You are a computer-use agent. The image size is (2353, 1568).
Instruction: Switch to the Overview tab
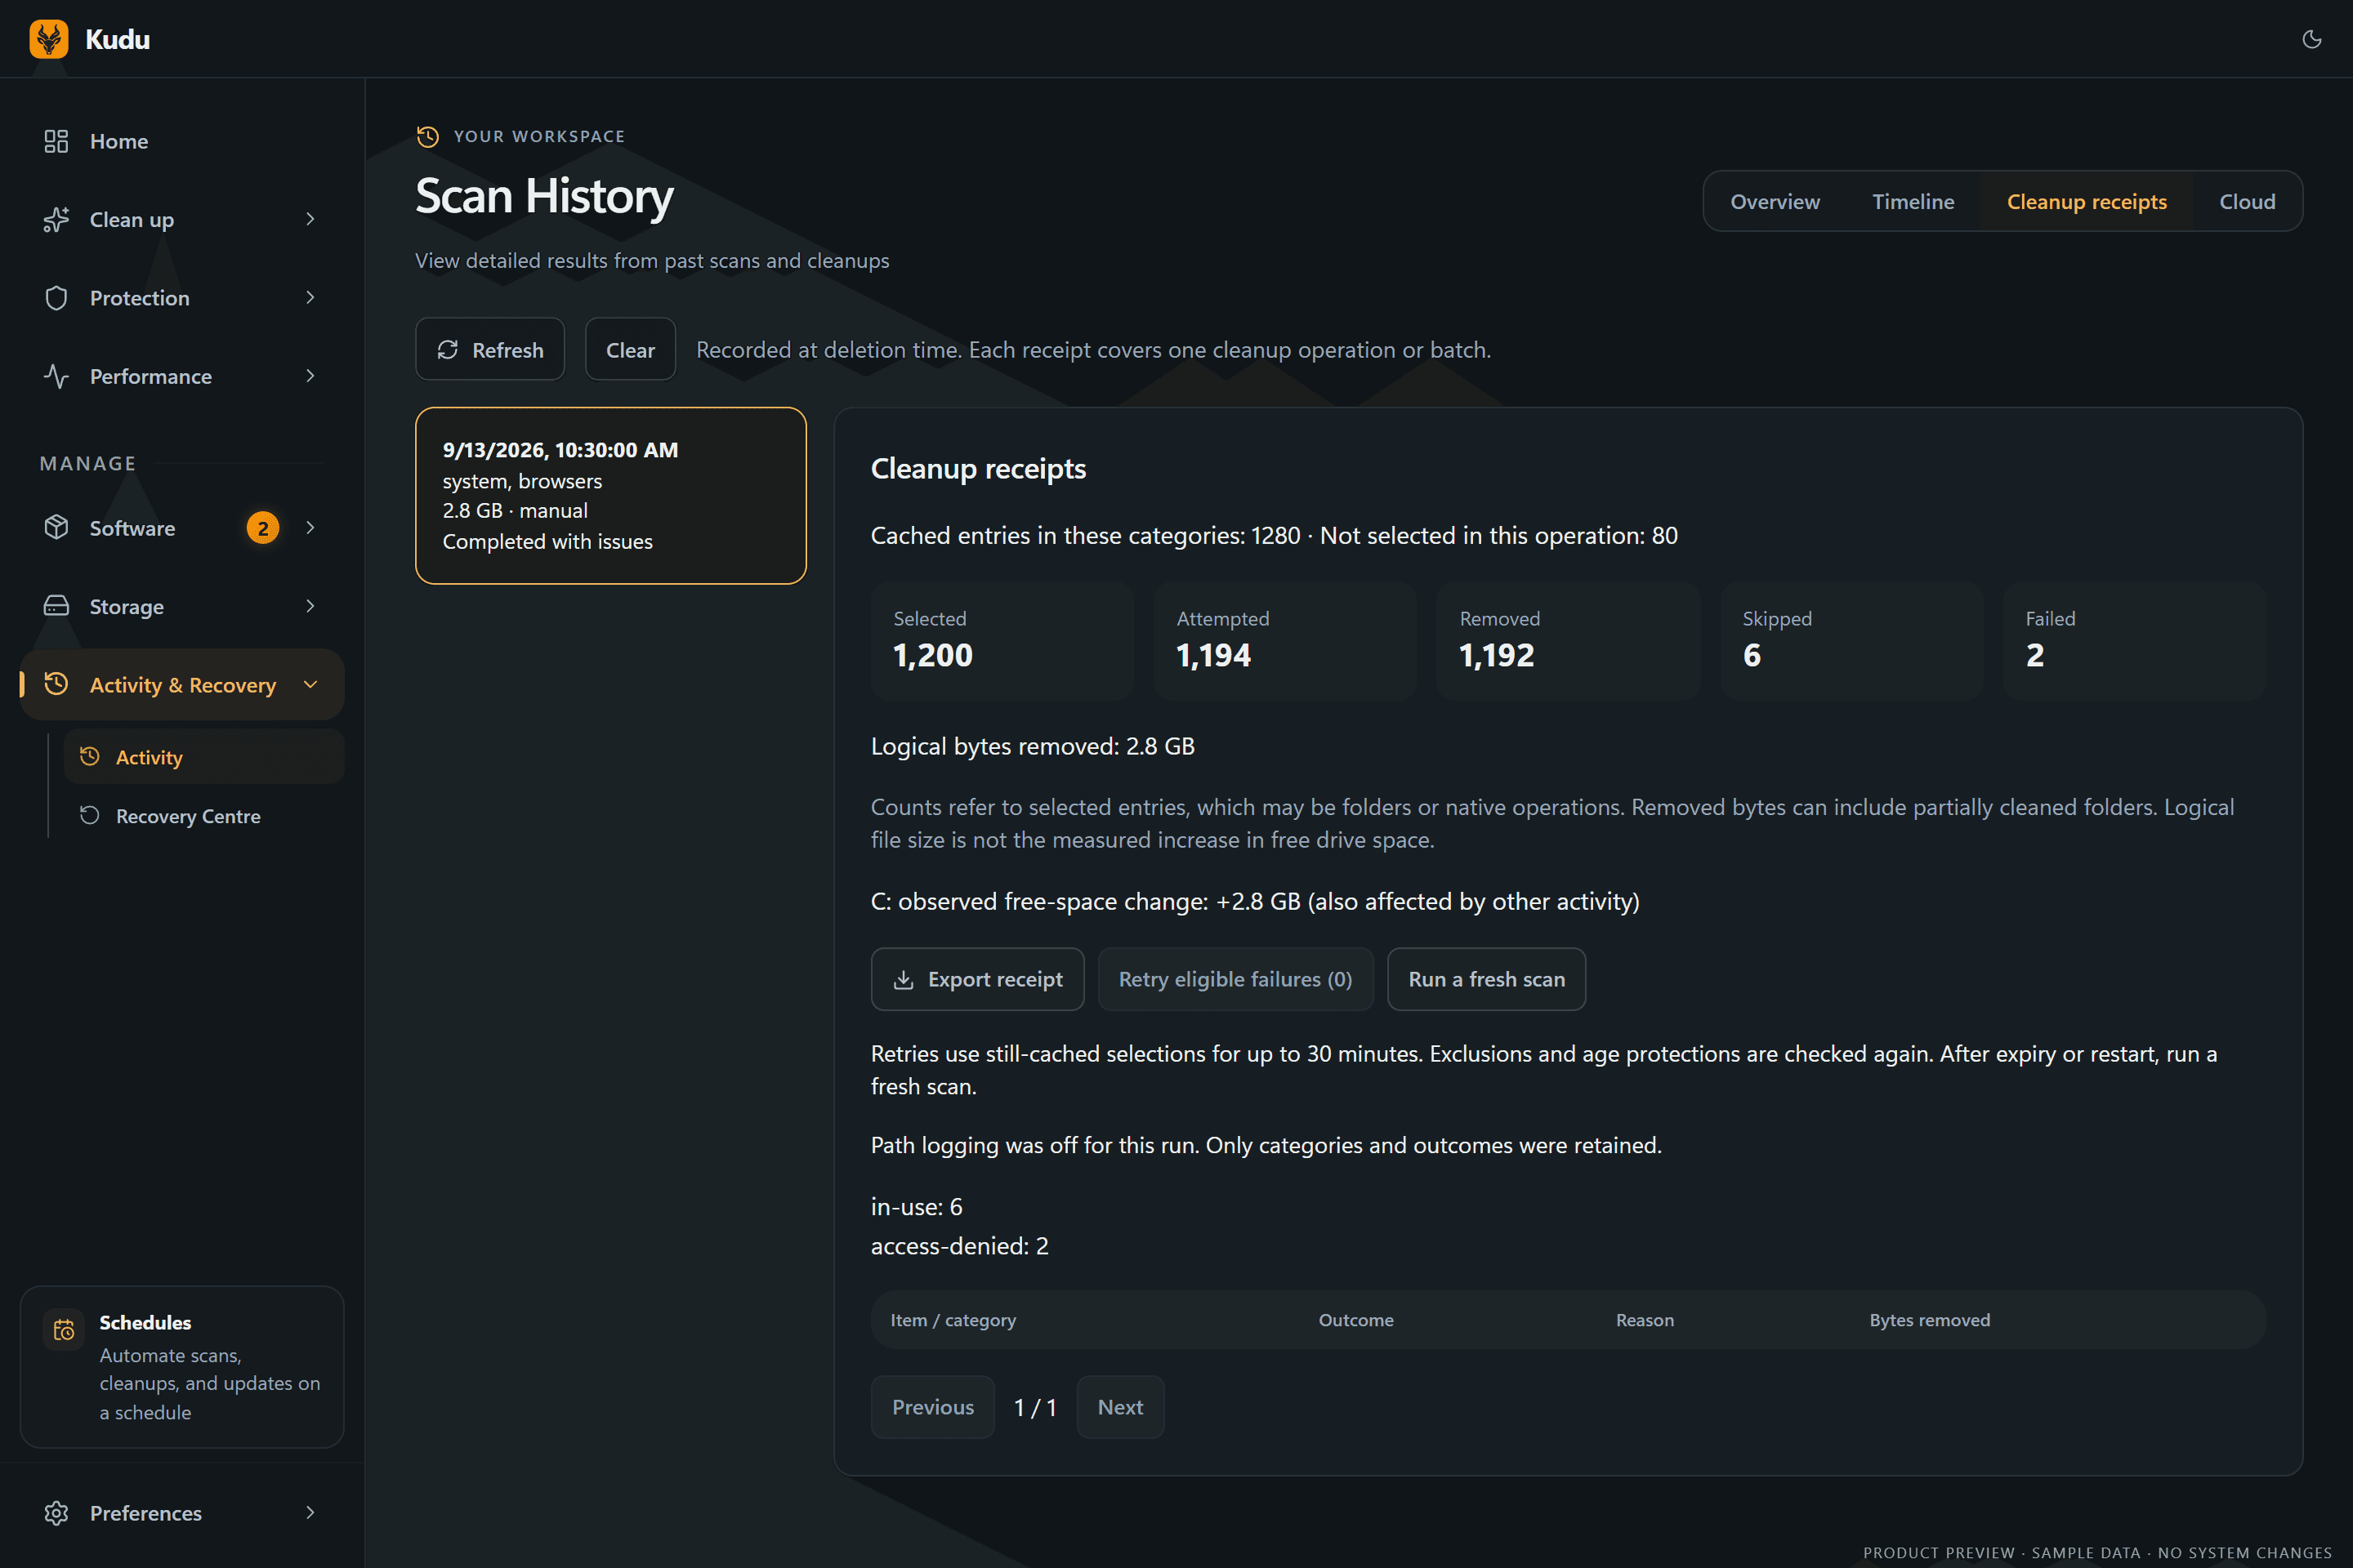click(1775, 201)
